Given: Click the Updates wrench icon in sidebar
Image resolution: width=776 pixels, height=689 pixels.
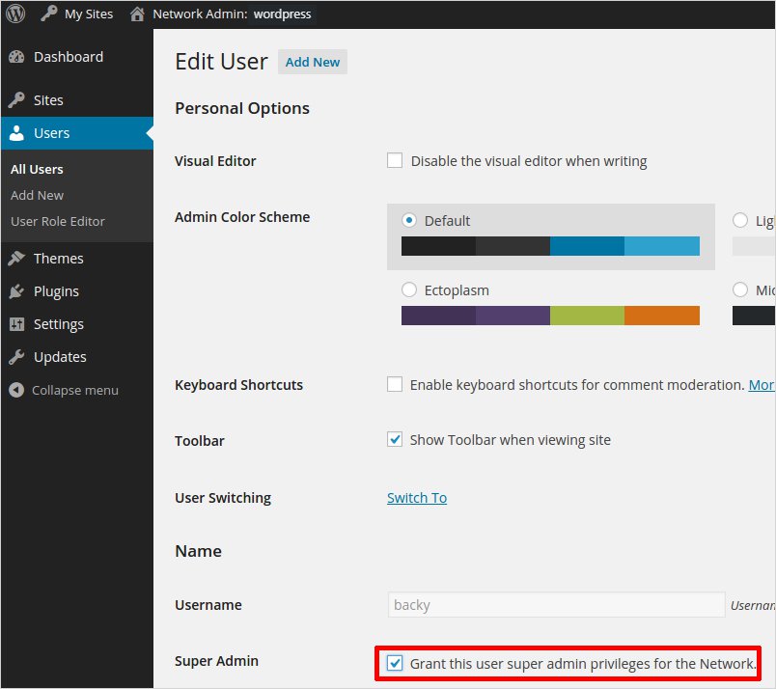Looking at the screenshot, I should (16, 357).
